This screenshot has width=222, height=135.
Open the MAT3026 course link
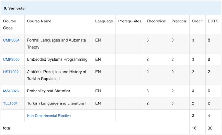coord(11,91)
